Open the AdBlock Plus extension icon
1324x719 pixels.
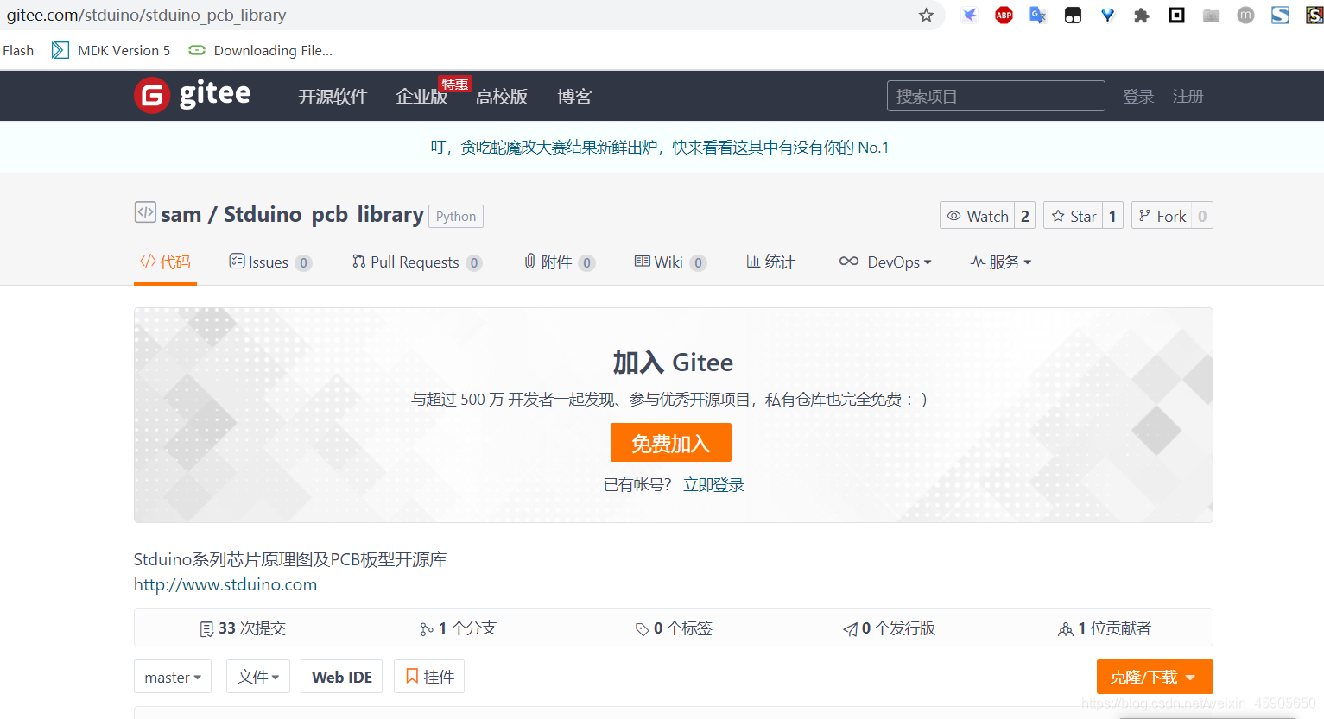[1004, 16]
